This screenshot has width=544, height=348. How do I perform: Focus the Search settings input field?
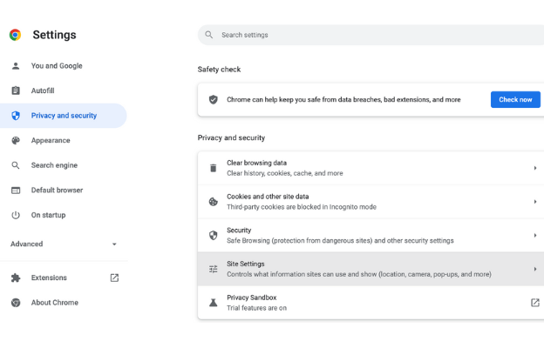(371, 35)
